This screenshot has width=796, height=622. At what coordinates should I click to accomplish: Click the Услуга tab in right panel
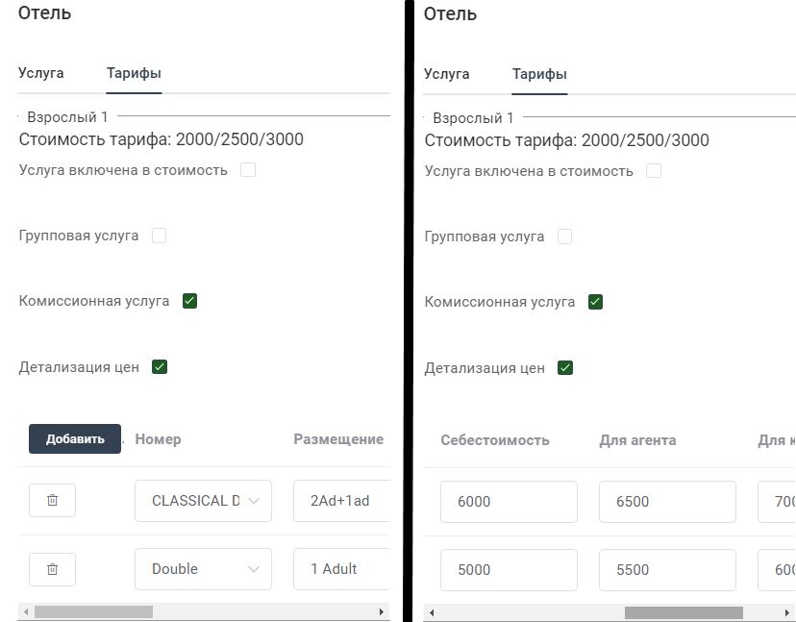click(447, 74)
